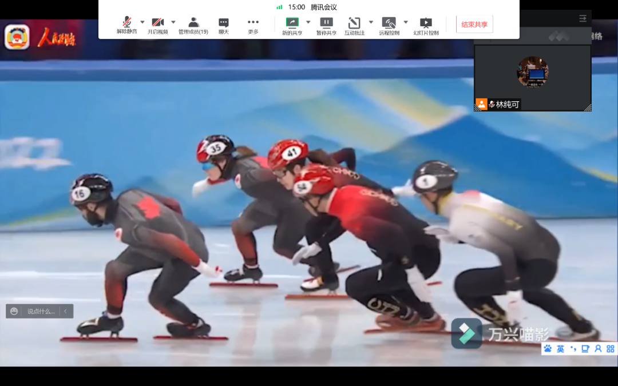Image resolution: width=618 pixels, height=386 pixels.
Task: Click the 解除静音 microphone icon
Action: (x=126, y=23)
